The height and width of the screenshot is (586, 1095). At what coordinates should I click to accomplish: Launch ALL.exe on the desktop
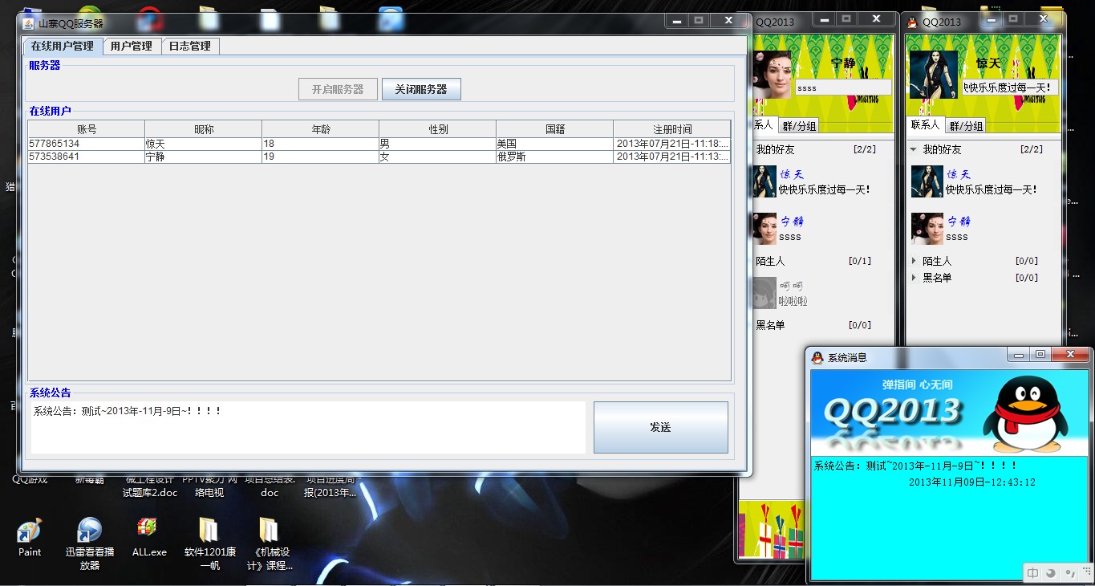coord(148,538)
